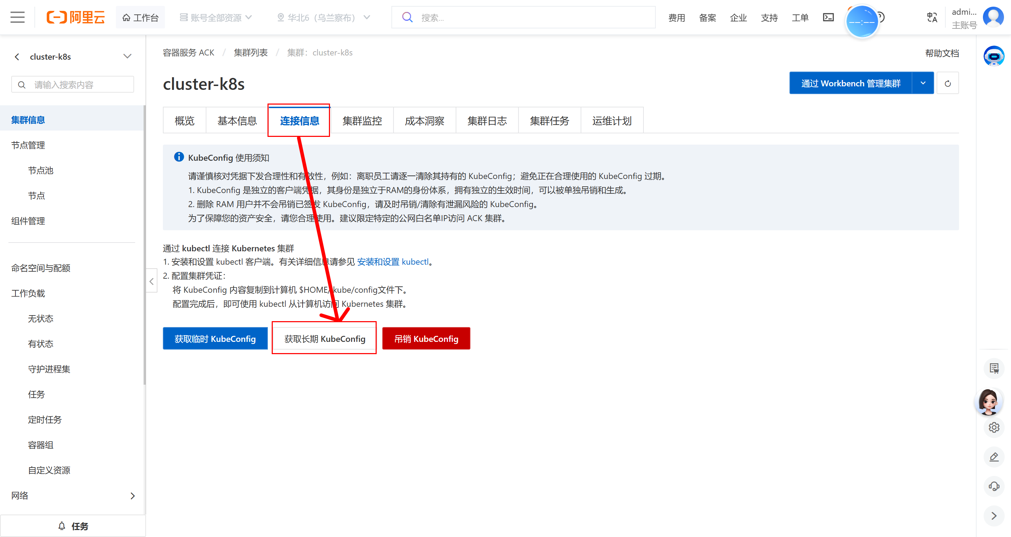Open the 集群监控 tab

[x=362, y=121]
